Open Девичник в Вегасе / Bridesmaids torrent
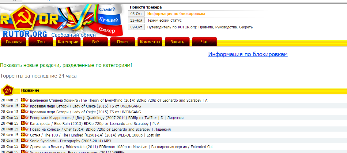347x153 pixels. point(121,147)
